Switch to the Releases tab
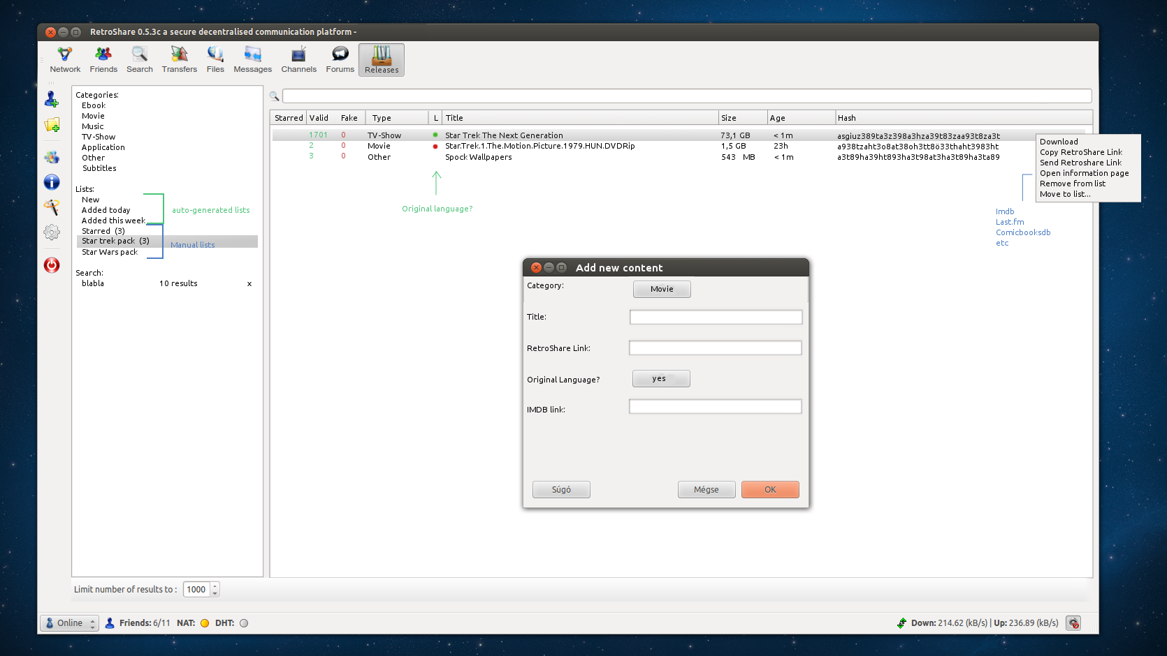Viewport: 1167px width, 656px height. 381,59
